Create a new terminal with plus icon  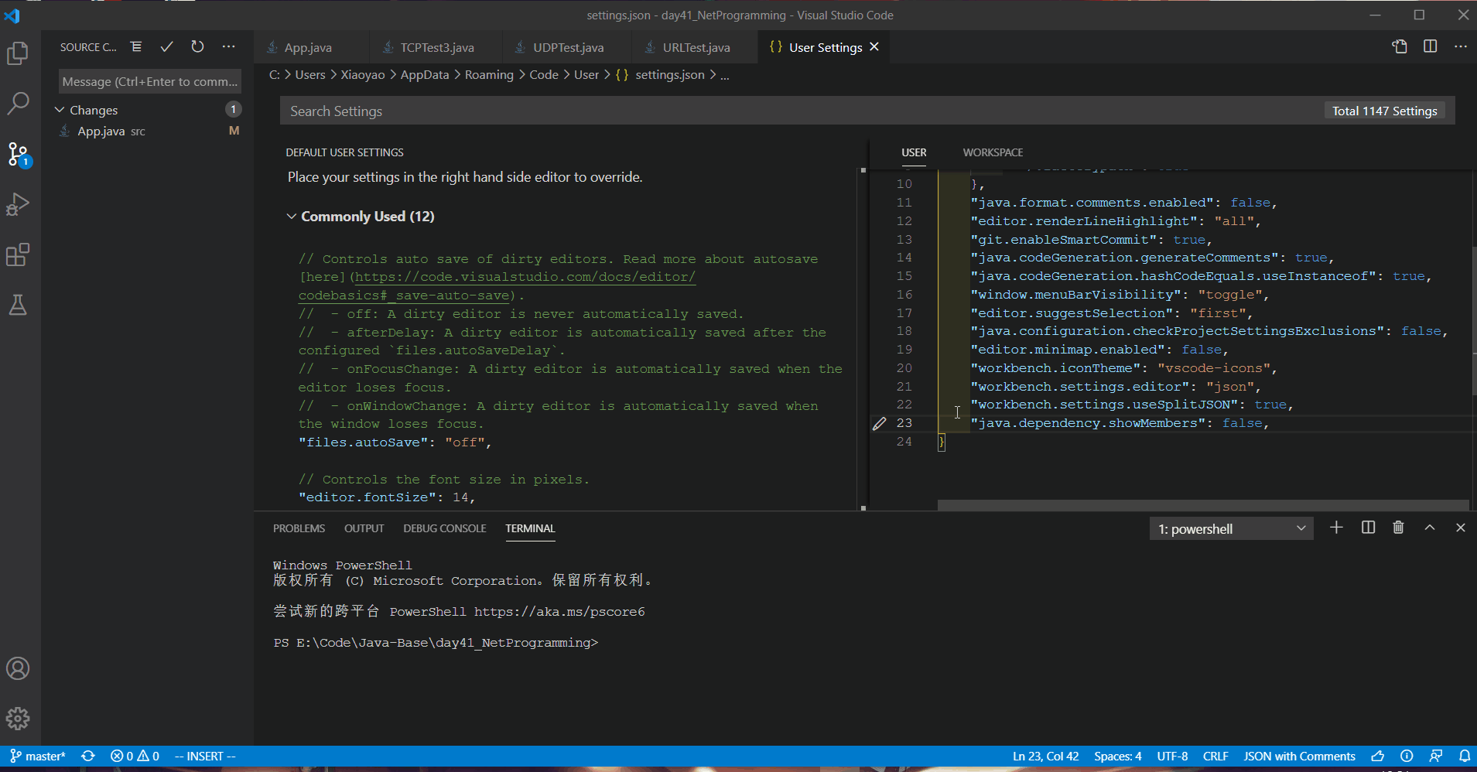(x=1336, y=528)
